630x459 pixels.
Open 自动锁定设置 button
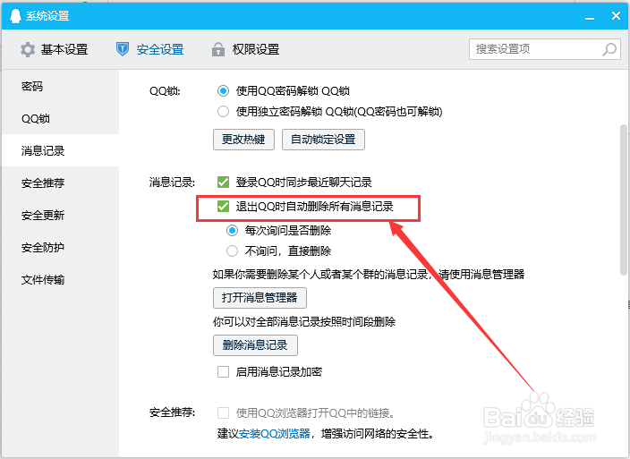[x=323, y=140]
